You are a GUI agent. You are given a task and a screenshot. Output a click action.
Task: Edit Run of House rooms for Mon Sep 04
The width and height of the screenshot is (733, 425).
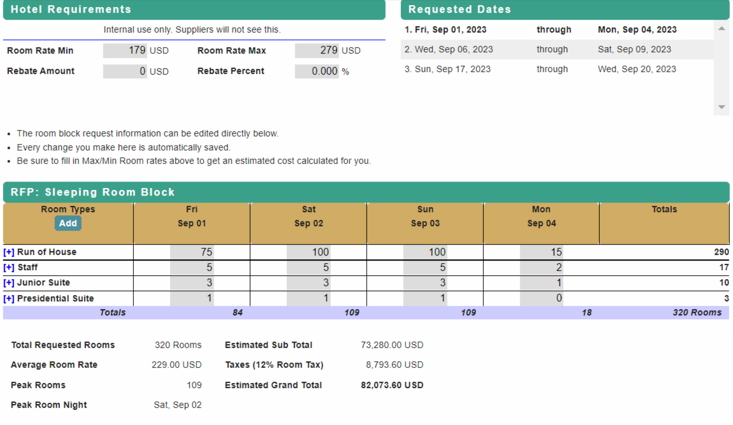pos(542,252)
